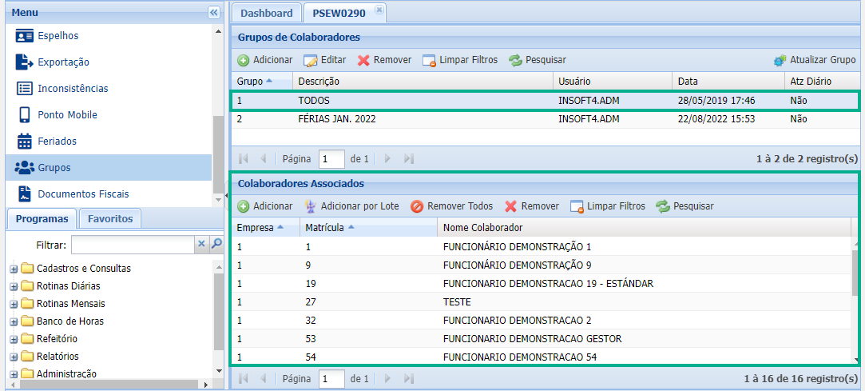Expand Rotinas Mensais folder
This screenshot has height=391, width=865.
[14, 305]
